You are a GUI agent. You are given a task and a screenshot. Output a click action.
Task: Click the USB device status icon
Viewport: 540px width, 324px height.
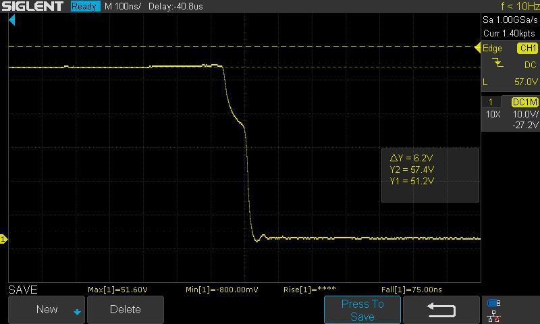click(494, 303)
